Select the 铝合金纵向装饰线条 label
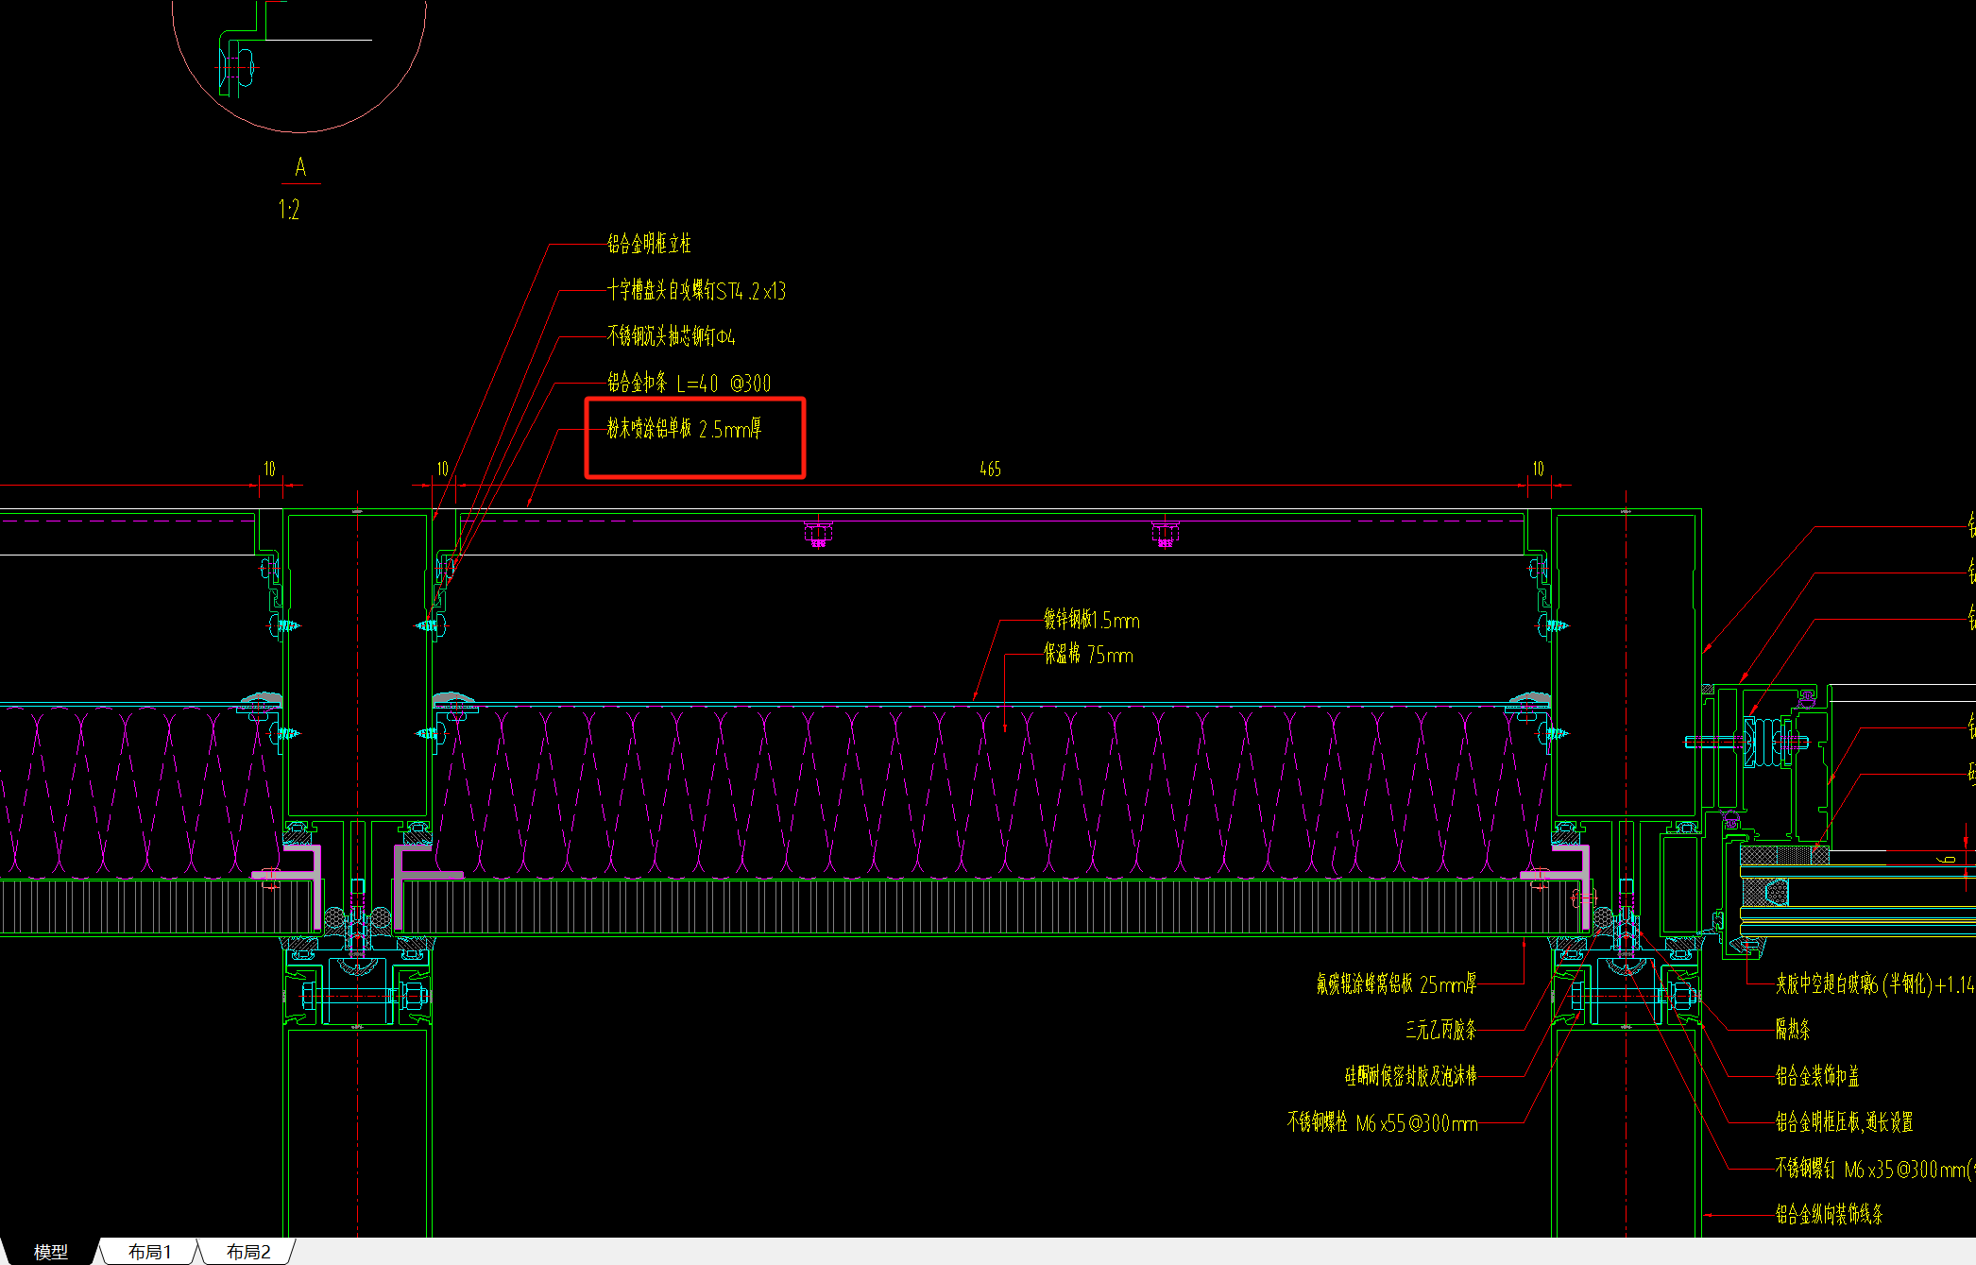 (1830, 1214)
